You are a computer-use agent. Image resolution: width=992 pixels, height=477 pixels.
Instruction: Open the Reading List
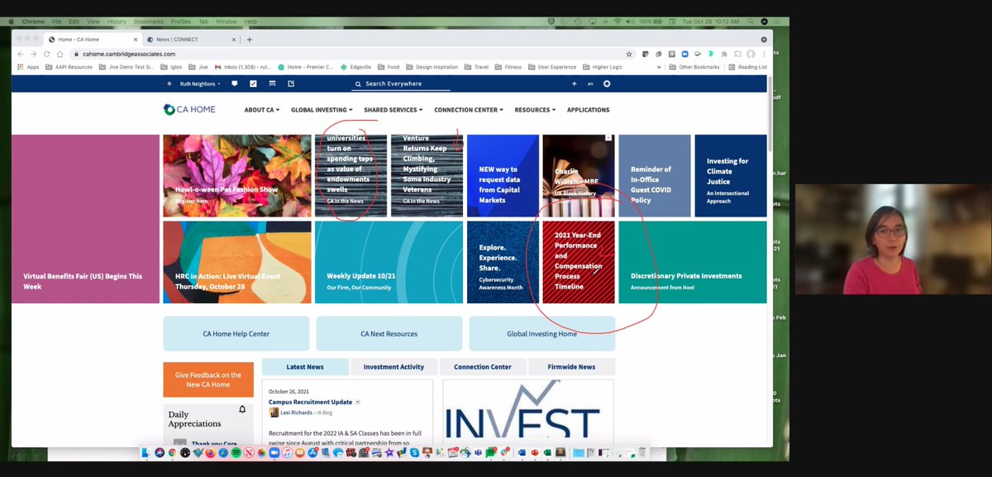pos(748,67)
